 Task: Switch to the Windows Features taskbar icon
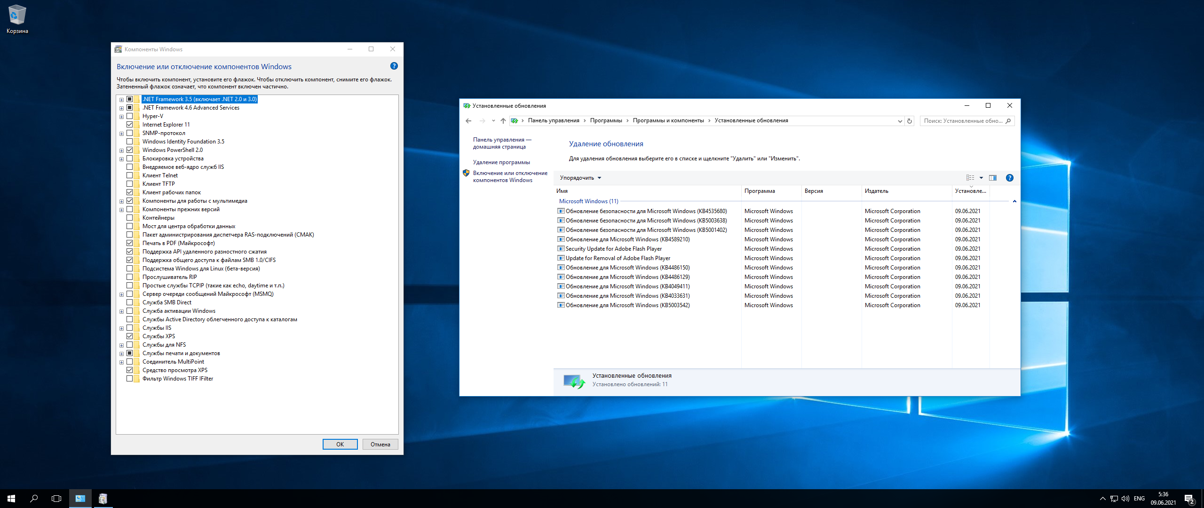pyautogui.click(x=103, y=499)
